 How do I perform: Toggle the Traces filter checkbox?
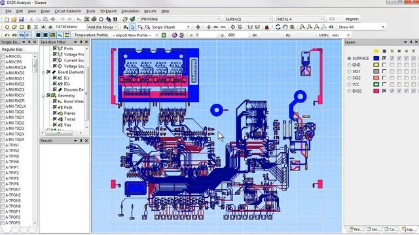point(54,119)
